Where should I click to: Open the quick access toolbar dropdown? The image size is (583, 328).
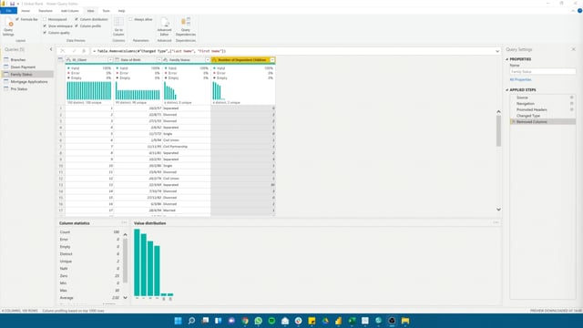pyautogui.click(x=18, y=4)
